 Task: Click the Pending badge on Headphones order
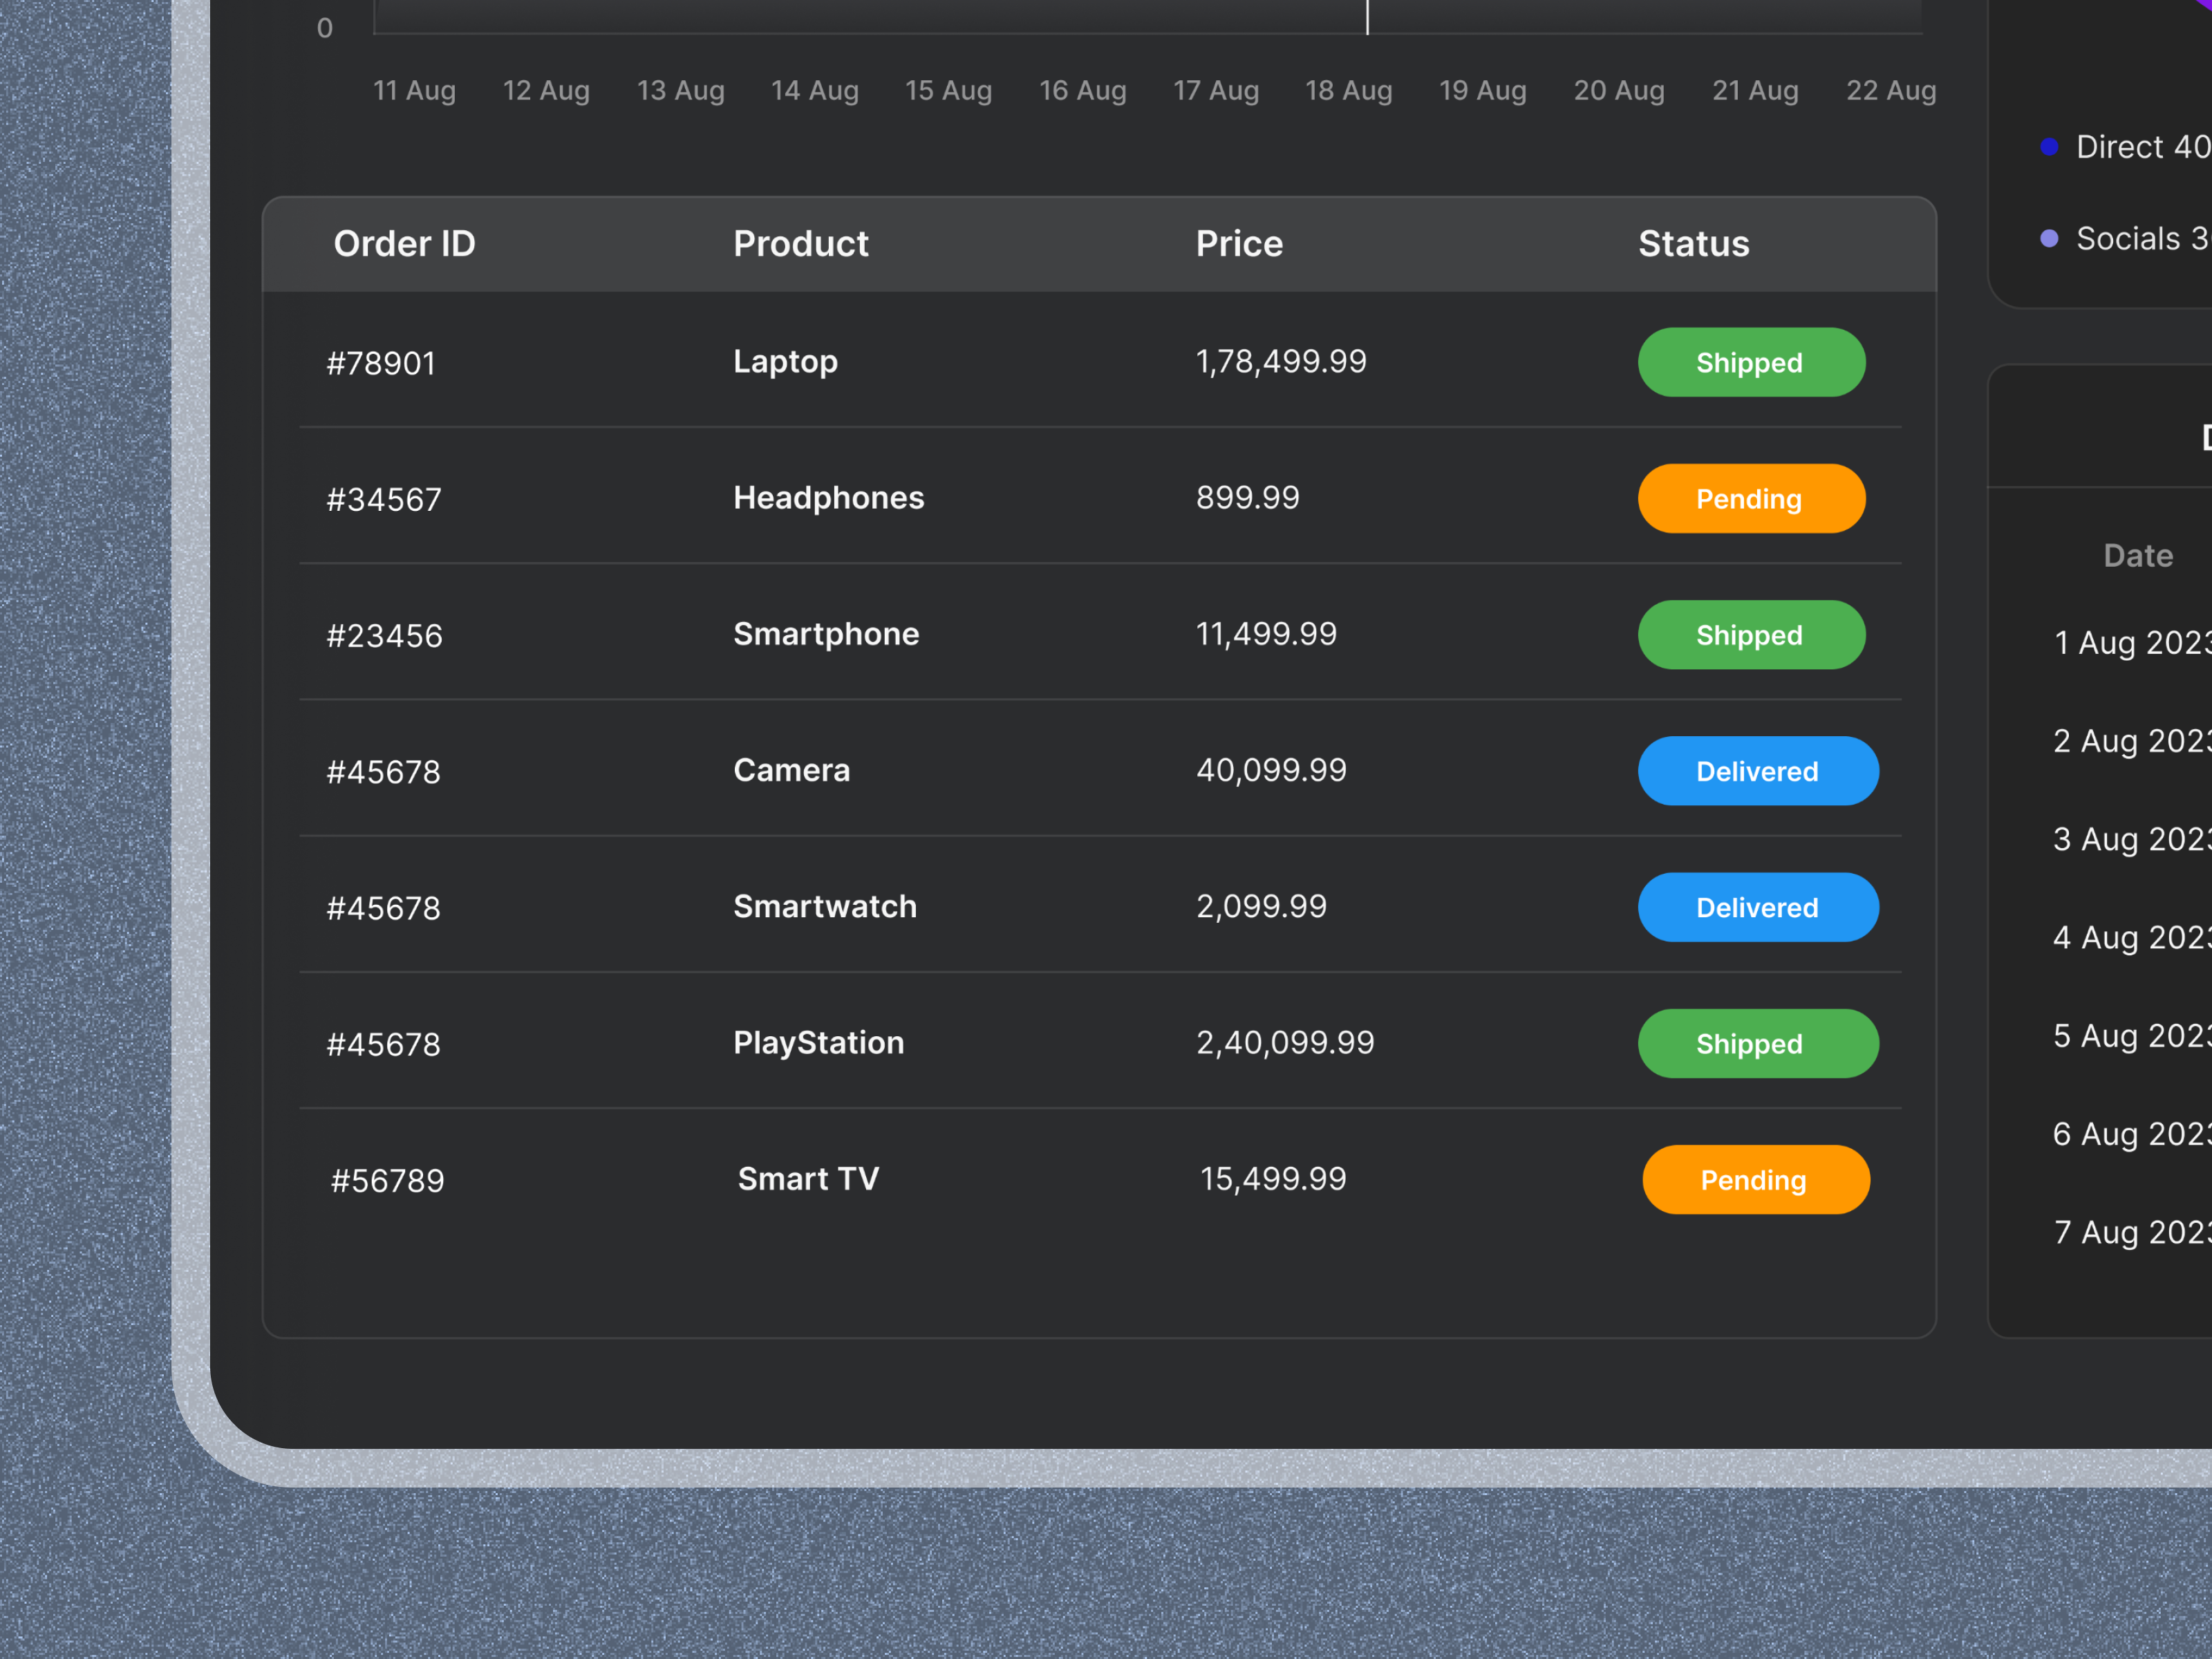point(1751,498)
